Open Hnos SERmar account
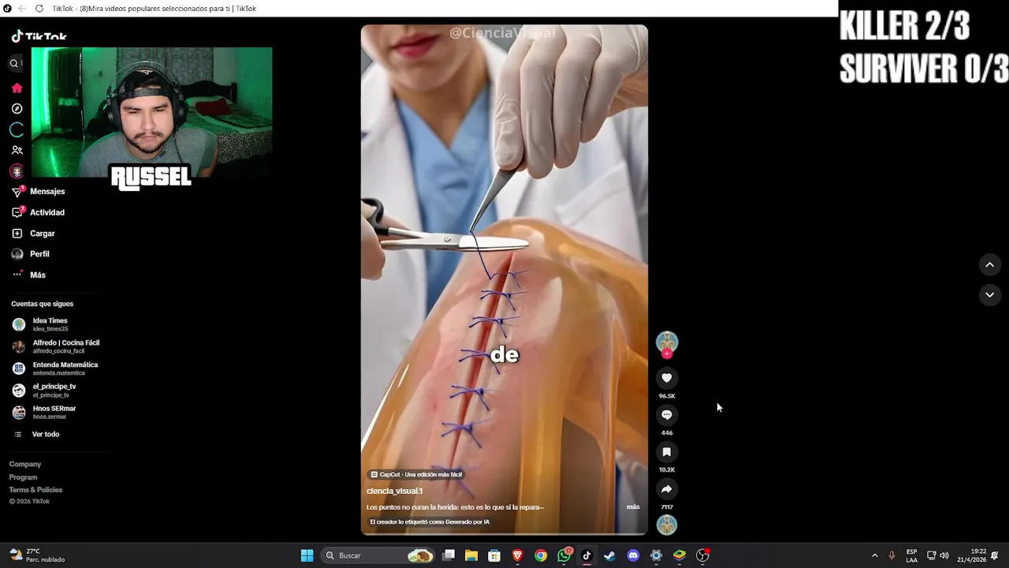This screenshot has width=1009, height=568. [44, 413]
